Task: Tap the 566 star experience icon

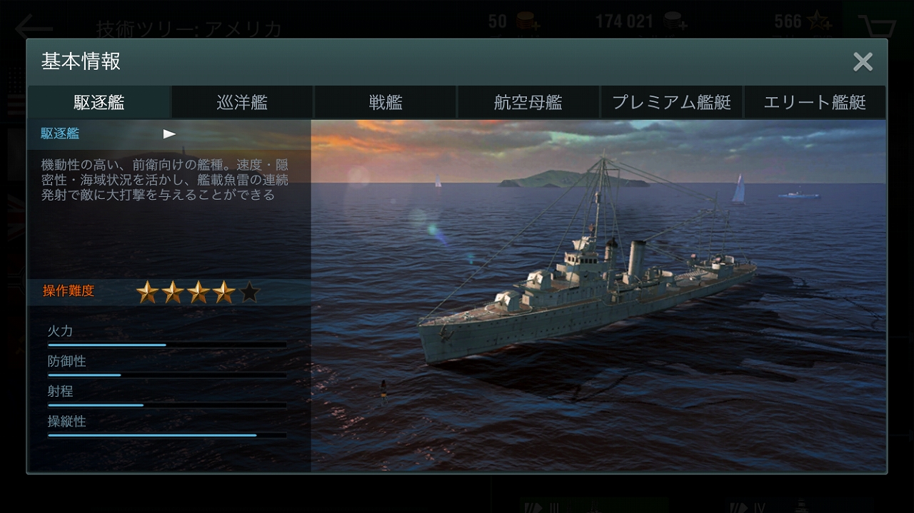Action: (818, 22)
